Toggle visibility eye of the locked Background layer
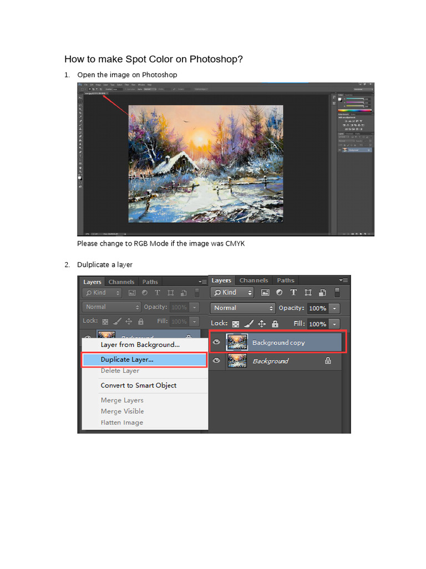The image size is (426, 569). 217,360
